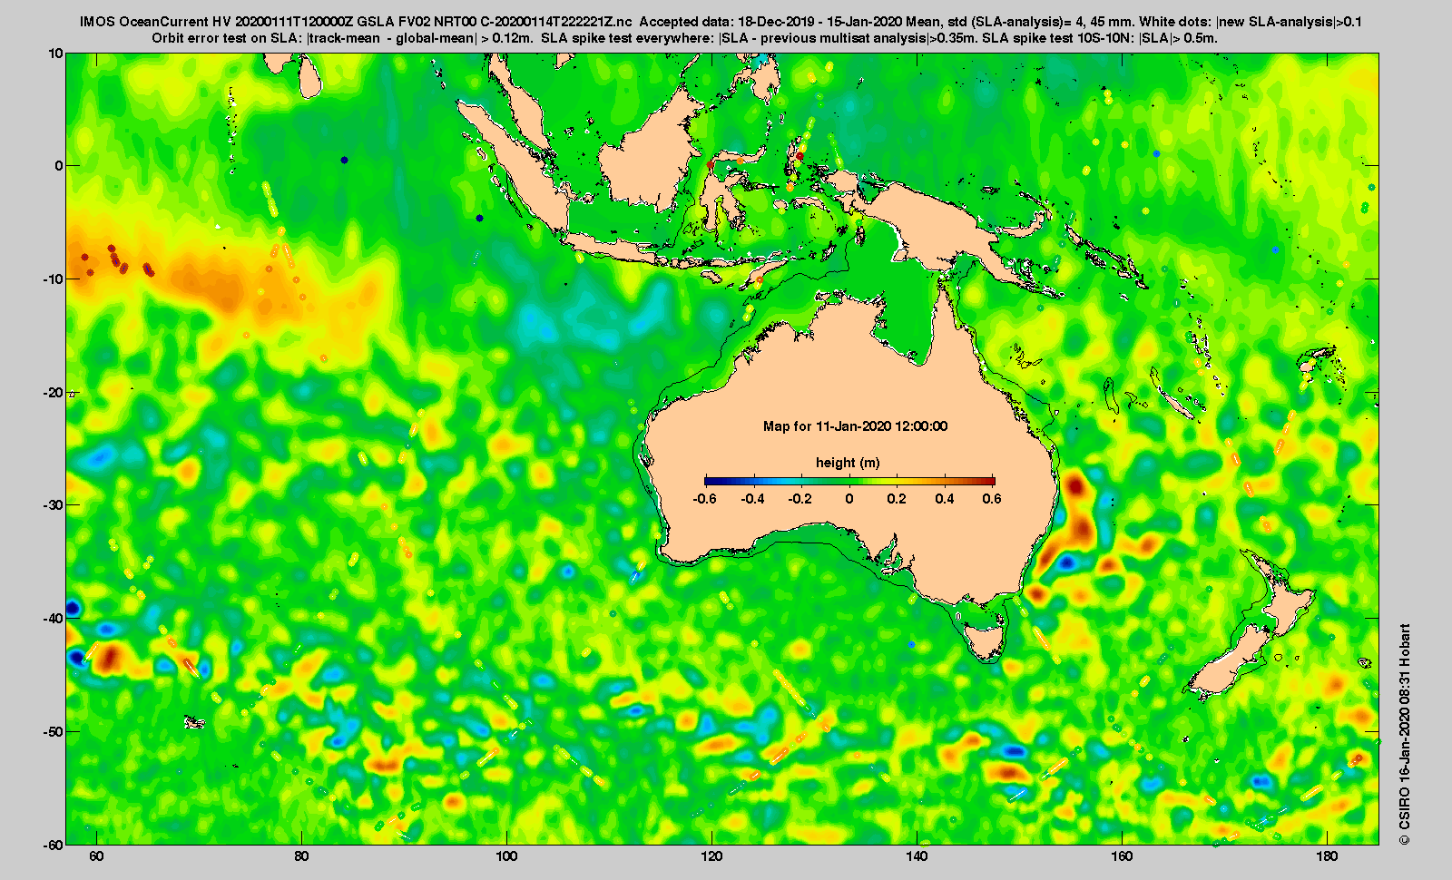Click the 'White dots: |new SLA-analysis|>0.1' note
The height and width of the screenshot is (880, 1452).
(x=1251, y=22)
